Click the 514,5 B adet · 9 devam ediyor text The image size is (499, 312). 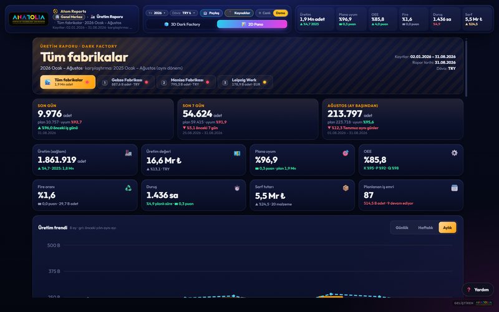click(388, 203)
